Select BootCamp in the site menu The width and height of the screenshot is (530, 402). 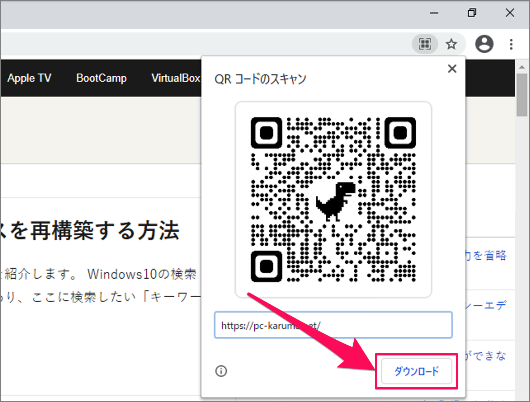pyautogui.click(x=101, y=78)
